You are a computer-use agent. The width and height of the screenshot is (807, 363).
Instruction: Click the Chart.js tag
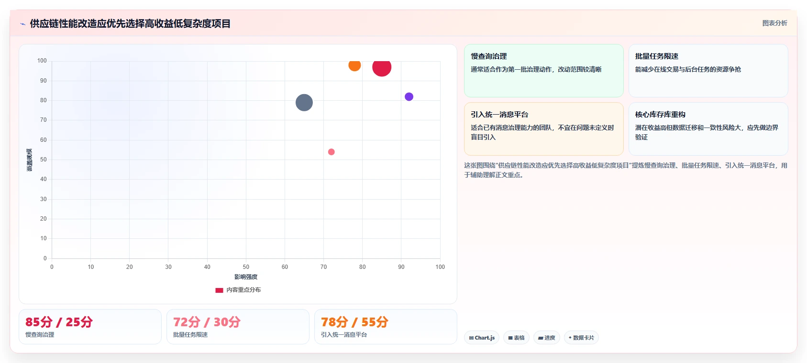point(482,338)
